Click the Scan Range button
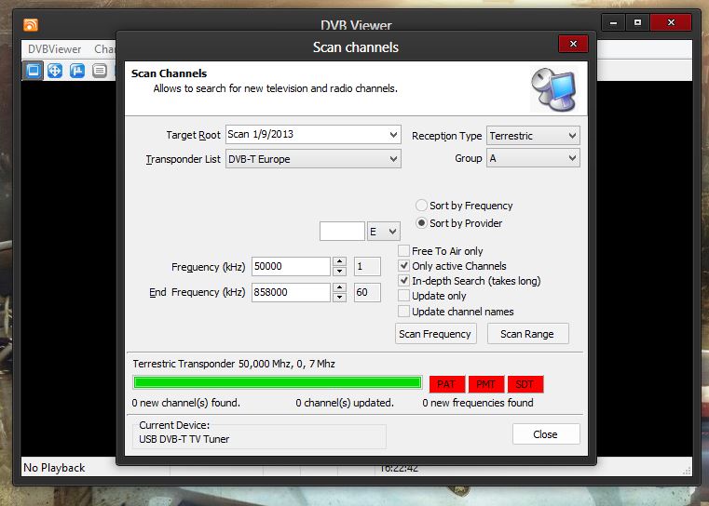 pyautogui.click(x=527, y=334)
